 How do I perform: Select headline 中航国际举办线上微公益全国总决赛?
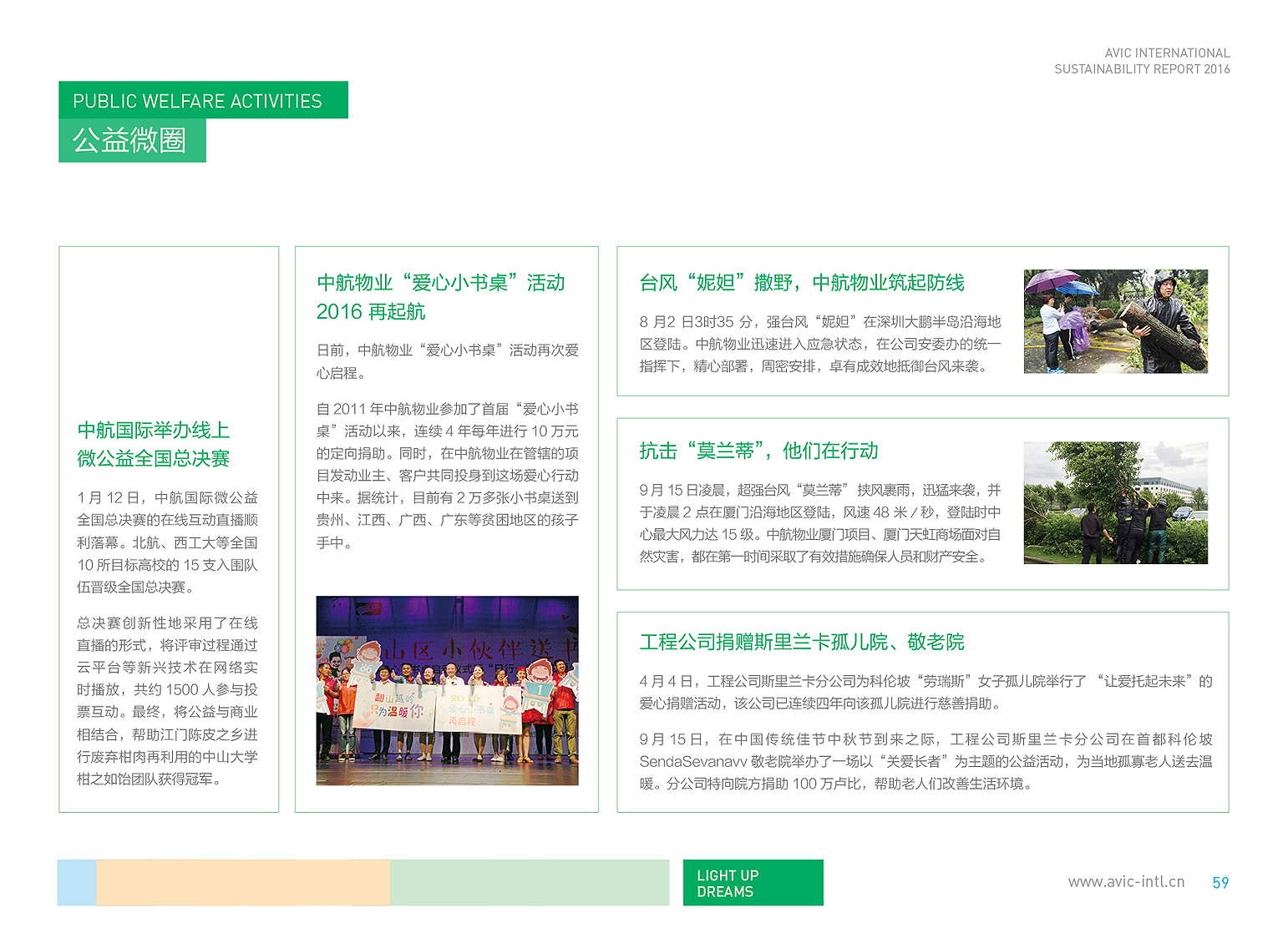click(x=154, y=444)
